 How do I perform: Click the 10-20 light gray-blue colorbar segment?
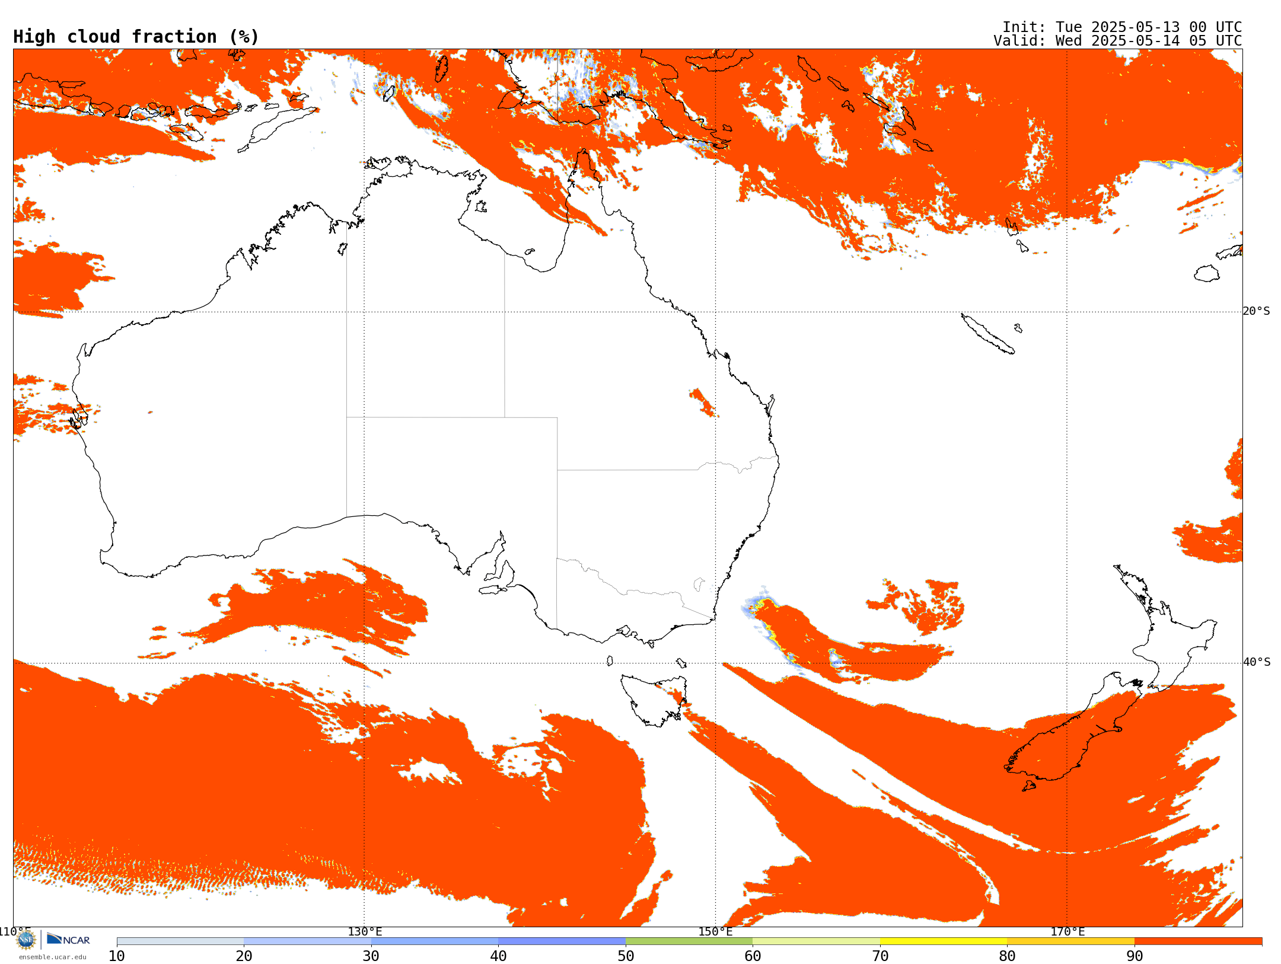pos(180,941)
